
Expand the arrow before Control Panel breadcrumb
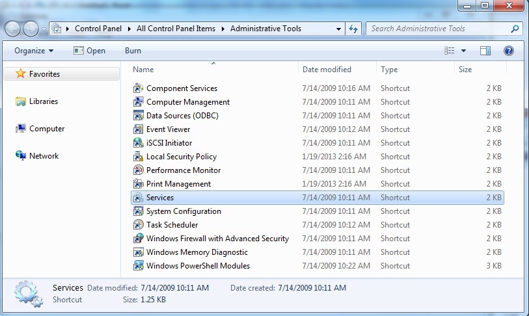(x=68, y=29)
